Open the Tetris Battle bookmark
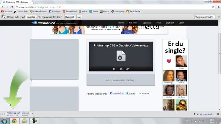Viewport: 221px width, 124px height. (133, 11)
